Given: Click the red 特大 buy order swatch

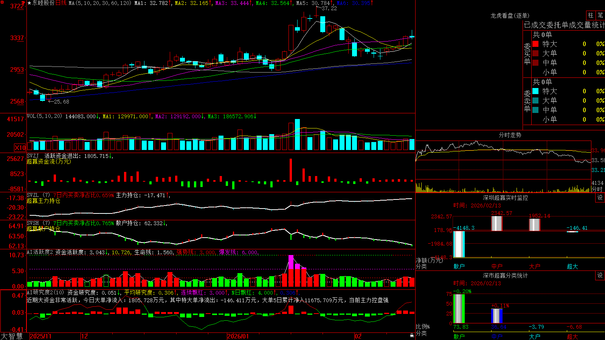Looking at the screenshot, I should 535,44.
